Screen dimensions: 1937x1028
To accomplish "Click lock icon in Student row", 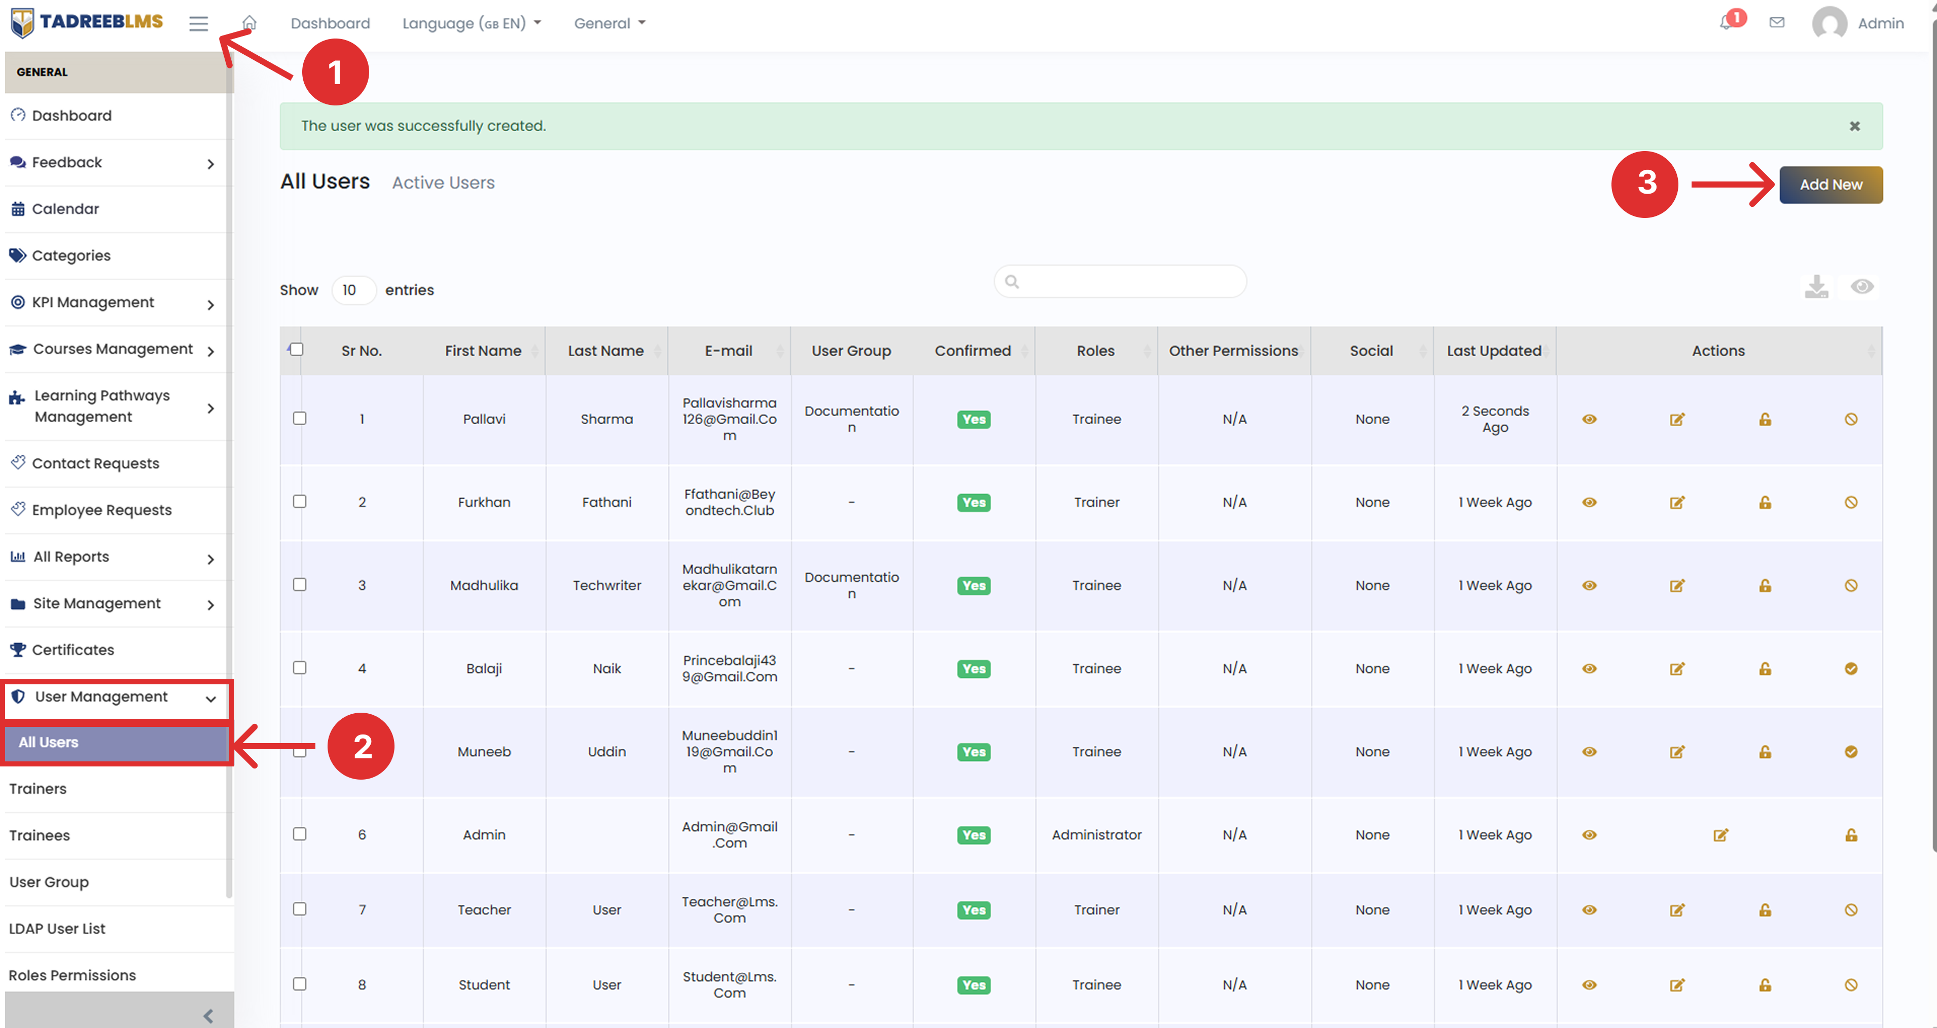I will coord(1766,985).
